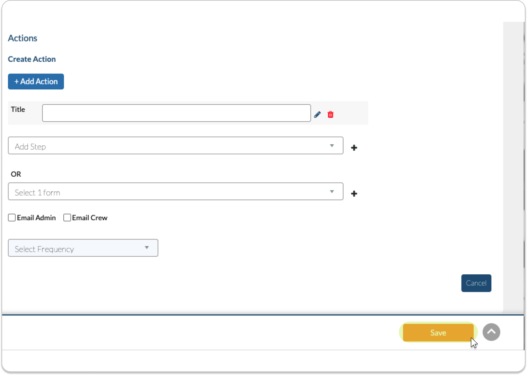Cancel the action creation

click(476, 283)
